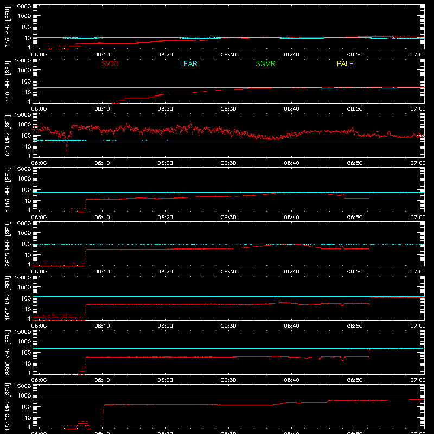This screenshot has height=434, width=434.
Task: Click the 10 tick label on 15400 MHz panel
Action: point(28,418)
